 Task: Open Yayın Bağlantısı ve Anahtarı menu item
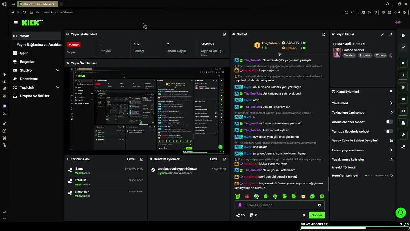pyautogui.click(x=39, y=45)
